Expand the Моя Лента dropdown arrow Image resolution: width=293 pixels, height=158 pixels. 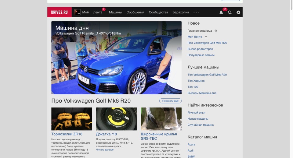pyautogui.click(x=206, y=37)
